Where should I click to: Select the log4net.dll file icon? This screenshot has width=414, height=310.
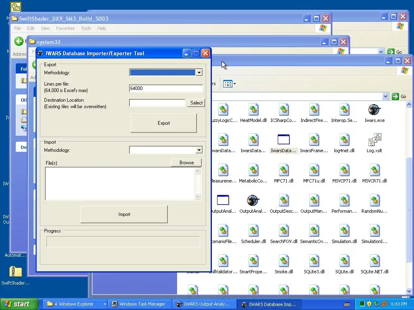[x=344, y=140]
